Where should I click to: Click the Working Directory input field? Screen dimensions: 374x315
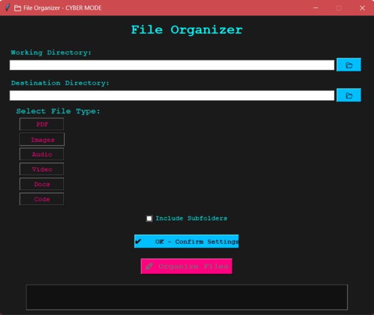[172, 65]
